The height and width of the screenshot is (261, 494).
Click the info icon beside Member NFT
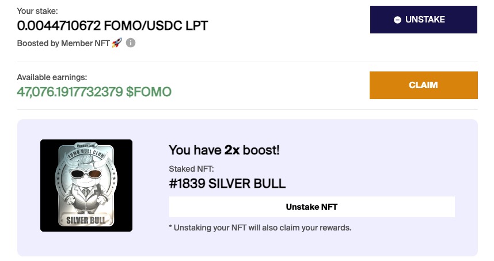coord(131,43)
